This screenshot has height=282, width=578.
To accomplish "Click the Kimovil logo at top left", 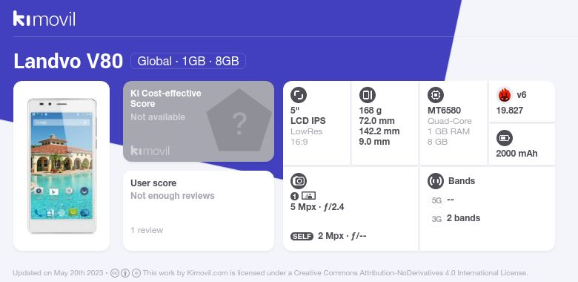I will click(44, 19).
